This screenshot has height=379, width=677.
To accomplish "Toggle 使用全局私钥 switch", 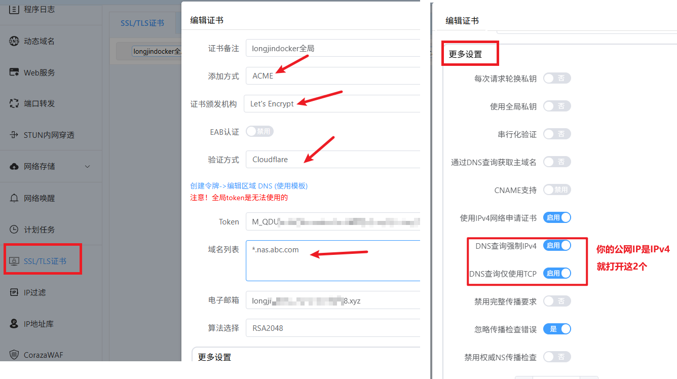I will click(x=557, y=106).
